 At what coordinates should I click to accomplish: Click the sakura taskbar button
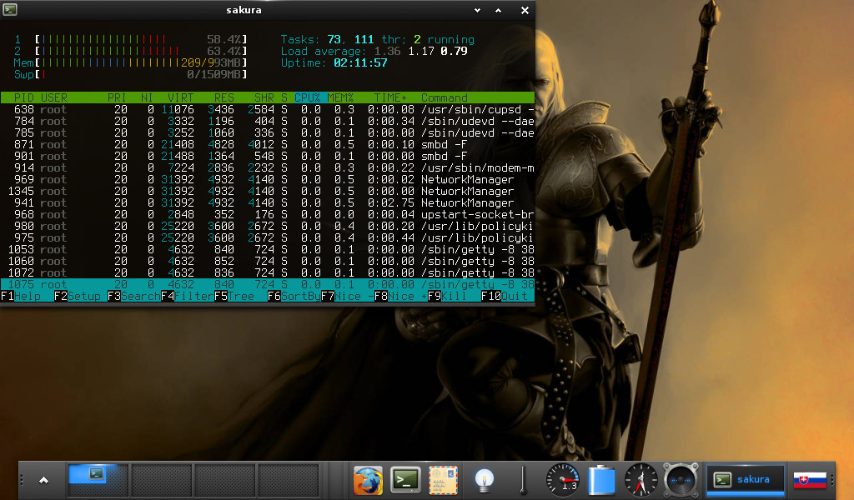[x=745, y=479]
